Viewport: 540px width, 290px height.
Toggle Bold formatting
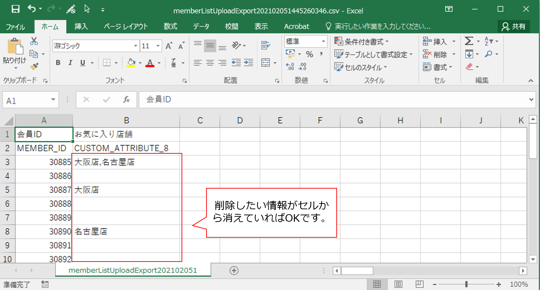[x=58, y=63]
